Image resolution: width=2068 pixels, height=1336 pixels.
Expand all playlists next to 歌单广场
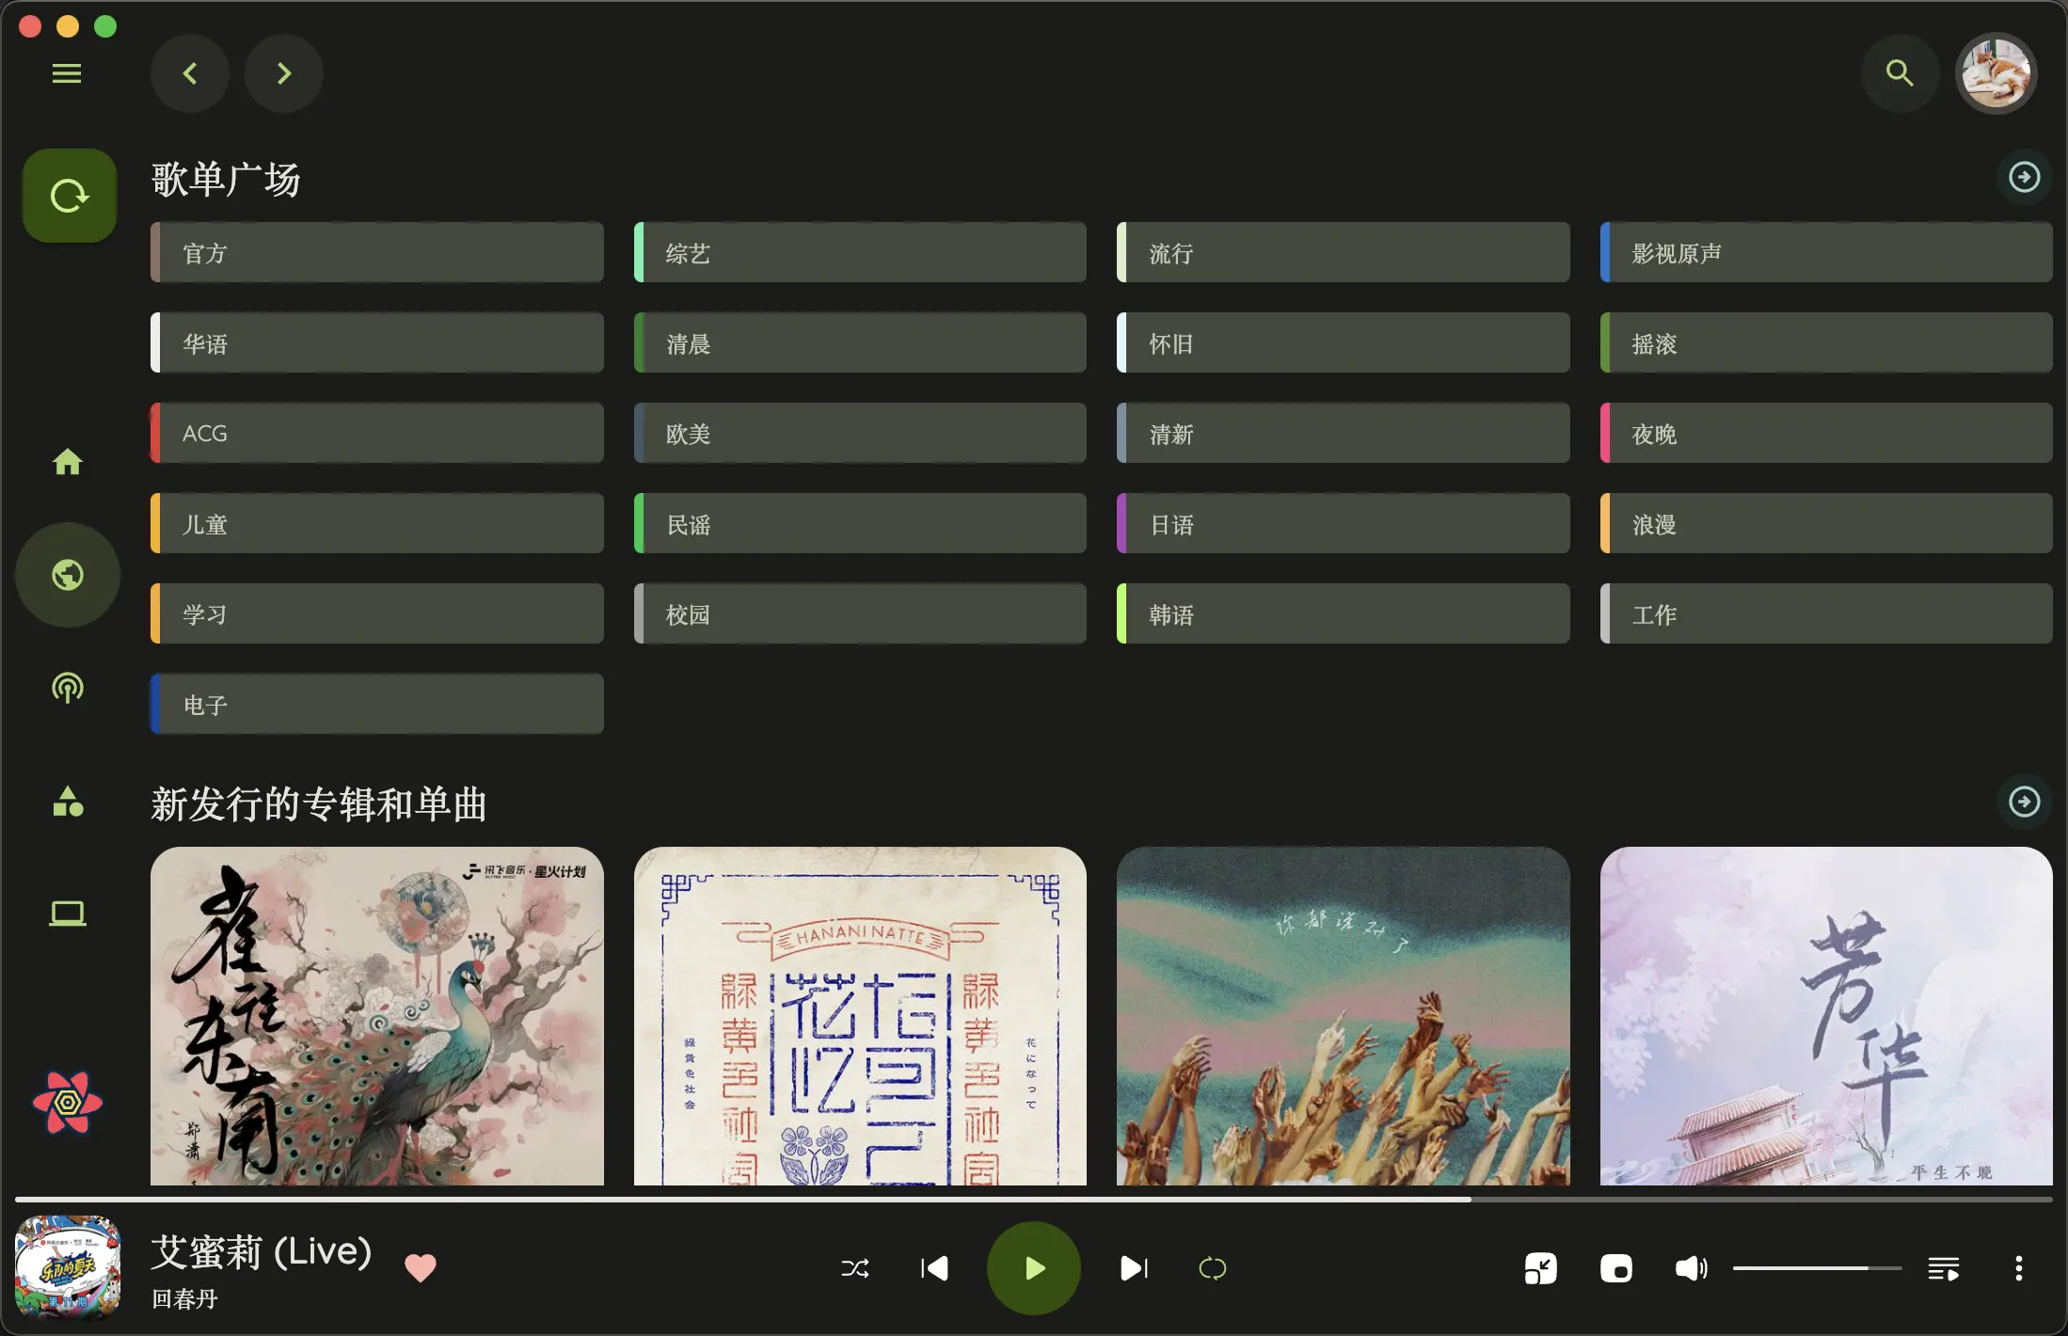tap(2023, 176)
